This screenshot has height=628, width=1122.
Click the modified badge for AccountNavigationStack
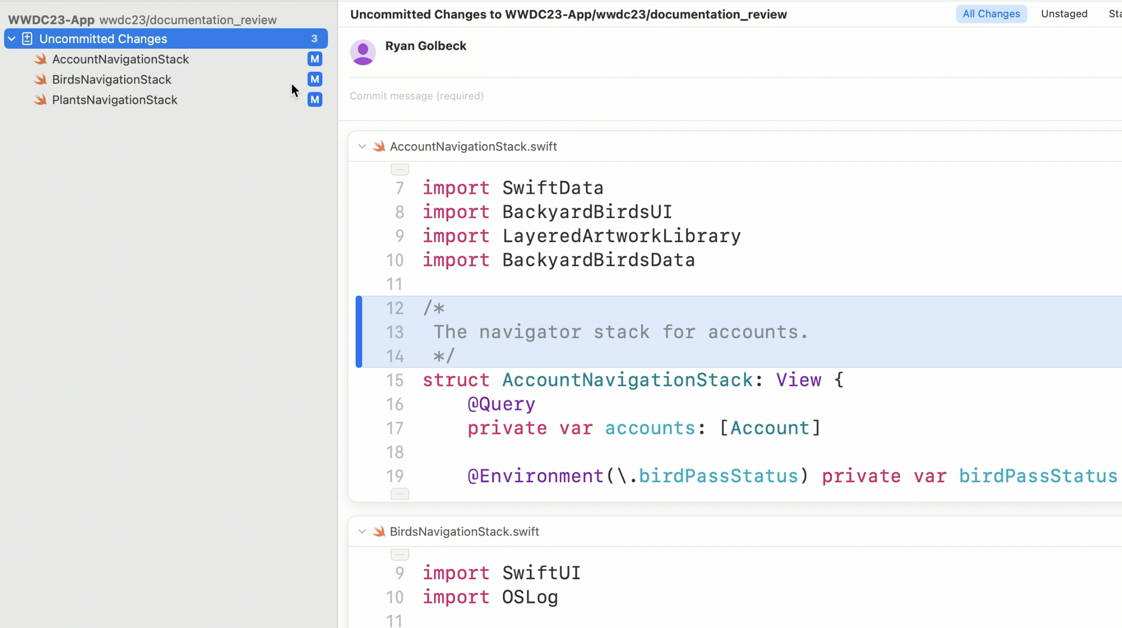[315, 59]
